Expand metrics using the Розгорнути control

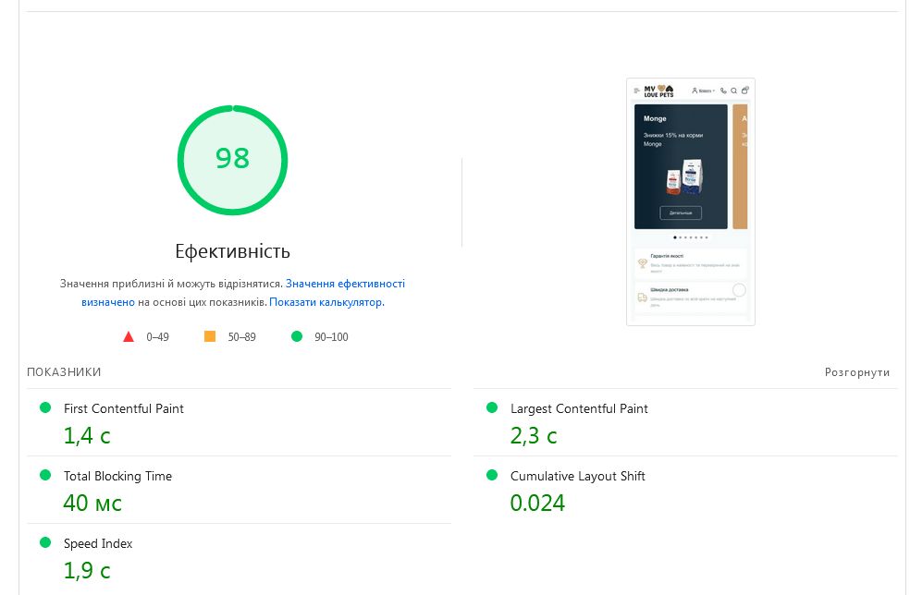pyautogui.click(x=856, y=372)
